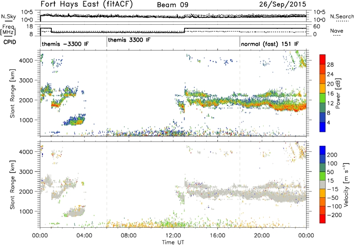
Task: Click the frequency step up at 13:00 in frequency panel
Action: (x=185, y=31)
